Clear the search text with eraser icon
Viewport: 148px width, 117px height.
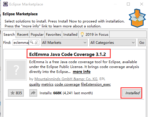click(36, 42)
